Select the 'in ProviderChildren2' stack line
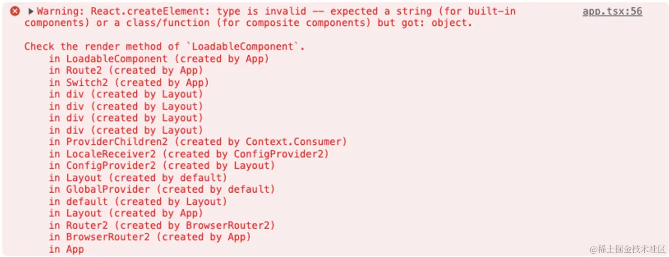The height and width of the screenshot is (257, 669). tap(198, 142)
